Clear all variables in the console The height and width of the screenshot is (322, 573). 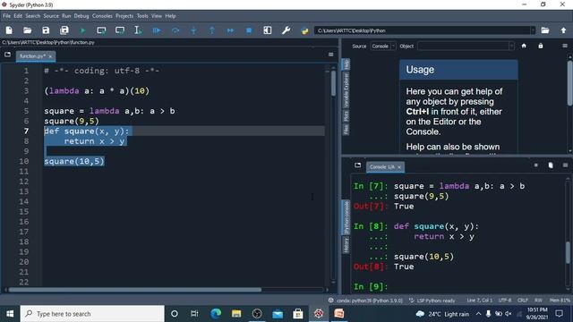coord(551,165)
